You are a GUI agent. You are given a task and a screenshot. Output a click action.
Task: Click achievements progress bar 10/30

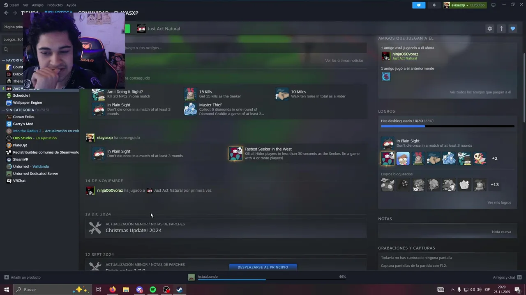click(448, 126)
